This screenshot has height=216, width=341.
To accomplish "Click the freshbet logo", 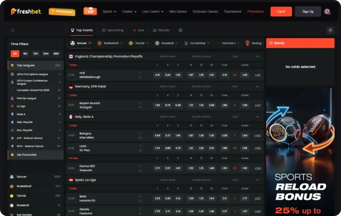I will tap(26, 11).
